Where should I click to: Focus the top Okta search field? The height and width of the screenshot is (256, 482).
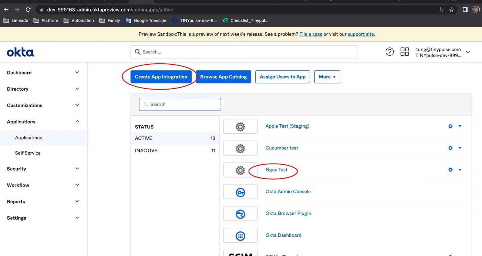coord(244,52)
